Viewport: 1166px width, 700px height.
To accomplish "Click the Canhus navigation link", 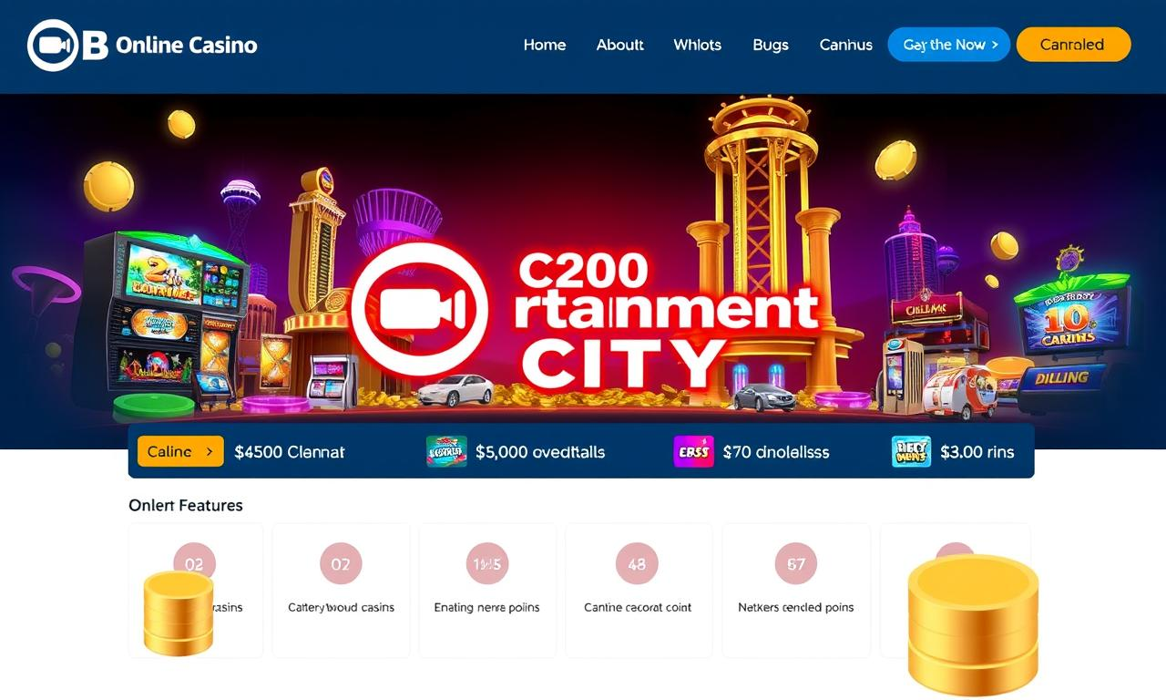I will (846, 45).
